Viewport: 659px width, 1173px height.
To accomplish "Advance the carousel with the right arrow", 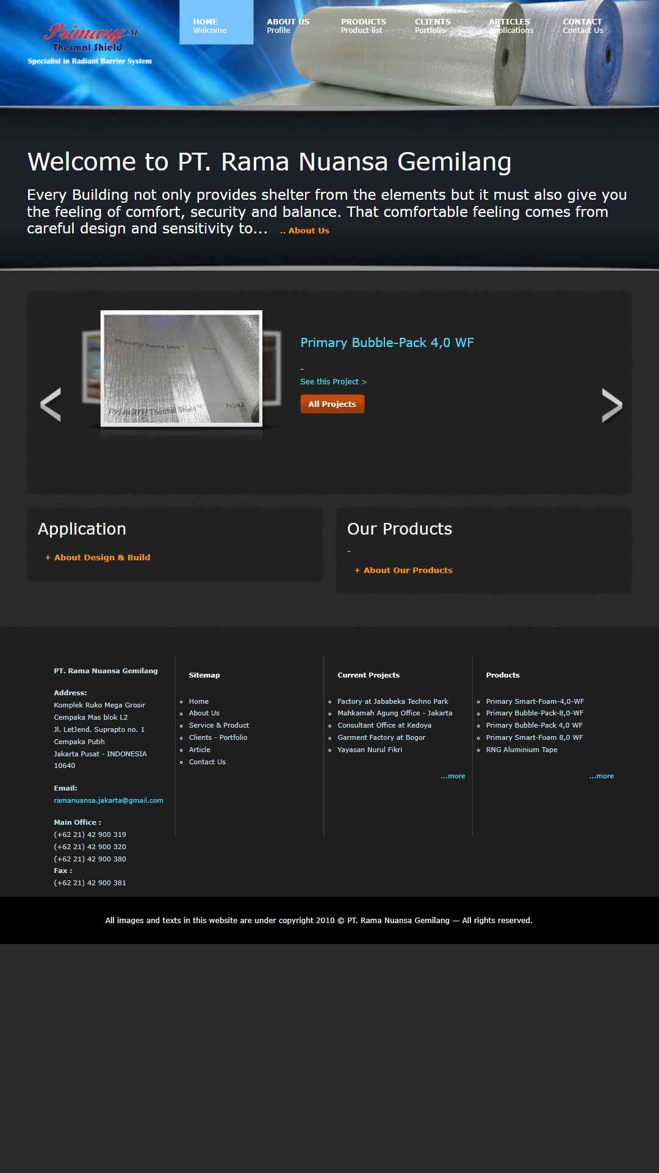I will point(612,406).
